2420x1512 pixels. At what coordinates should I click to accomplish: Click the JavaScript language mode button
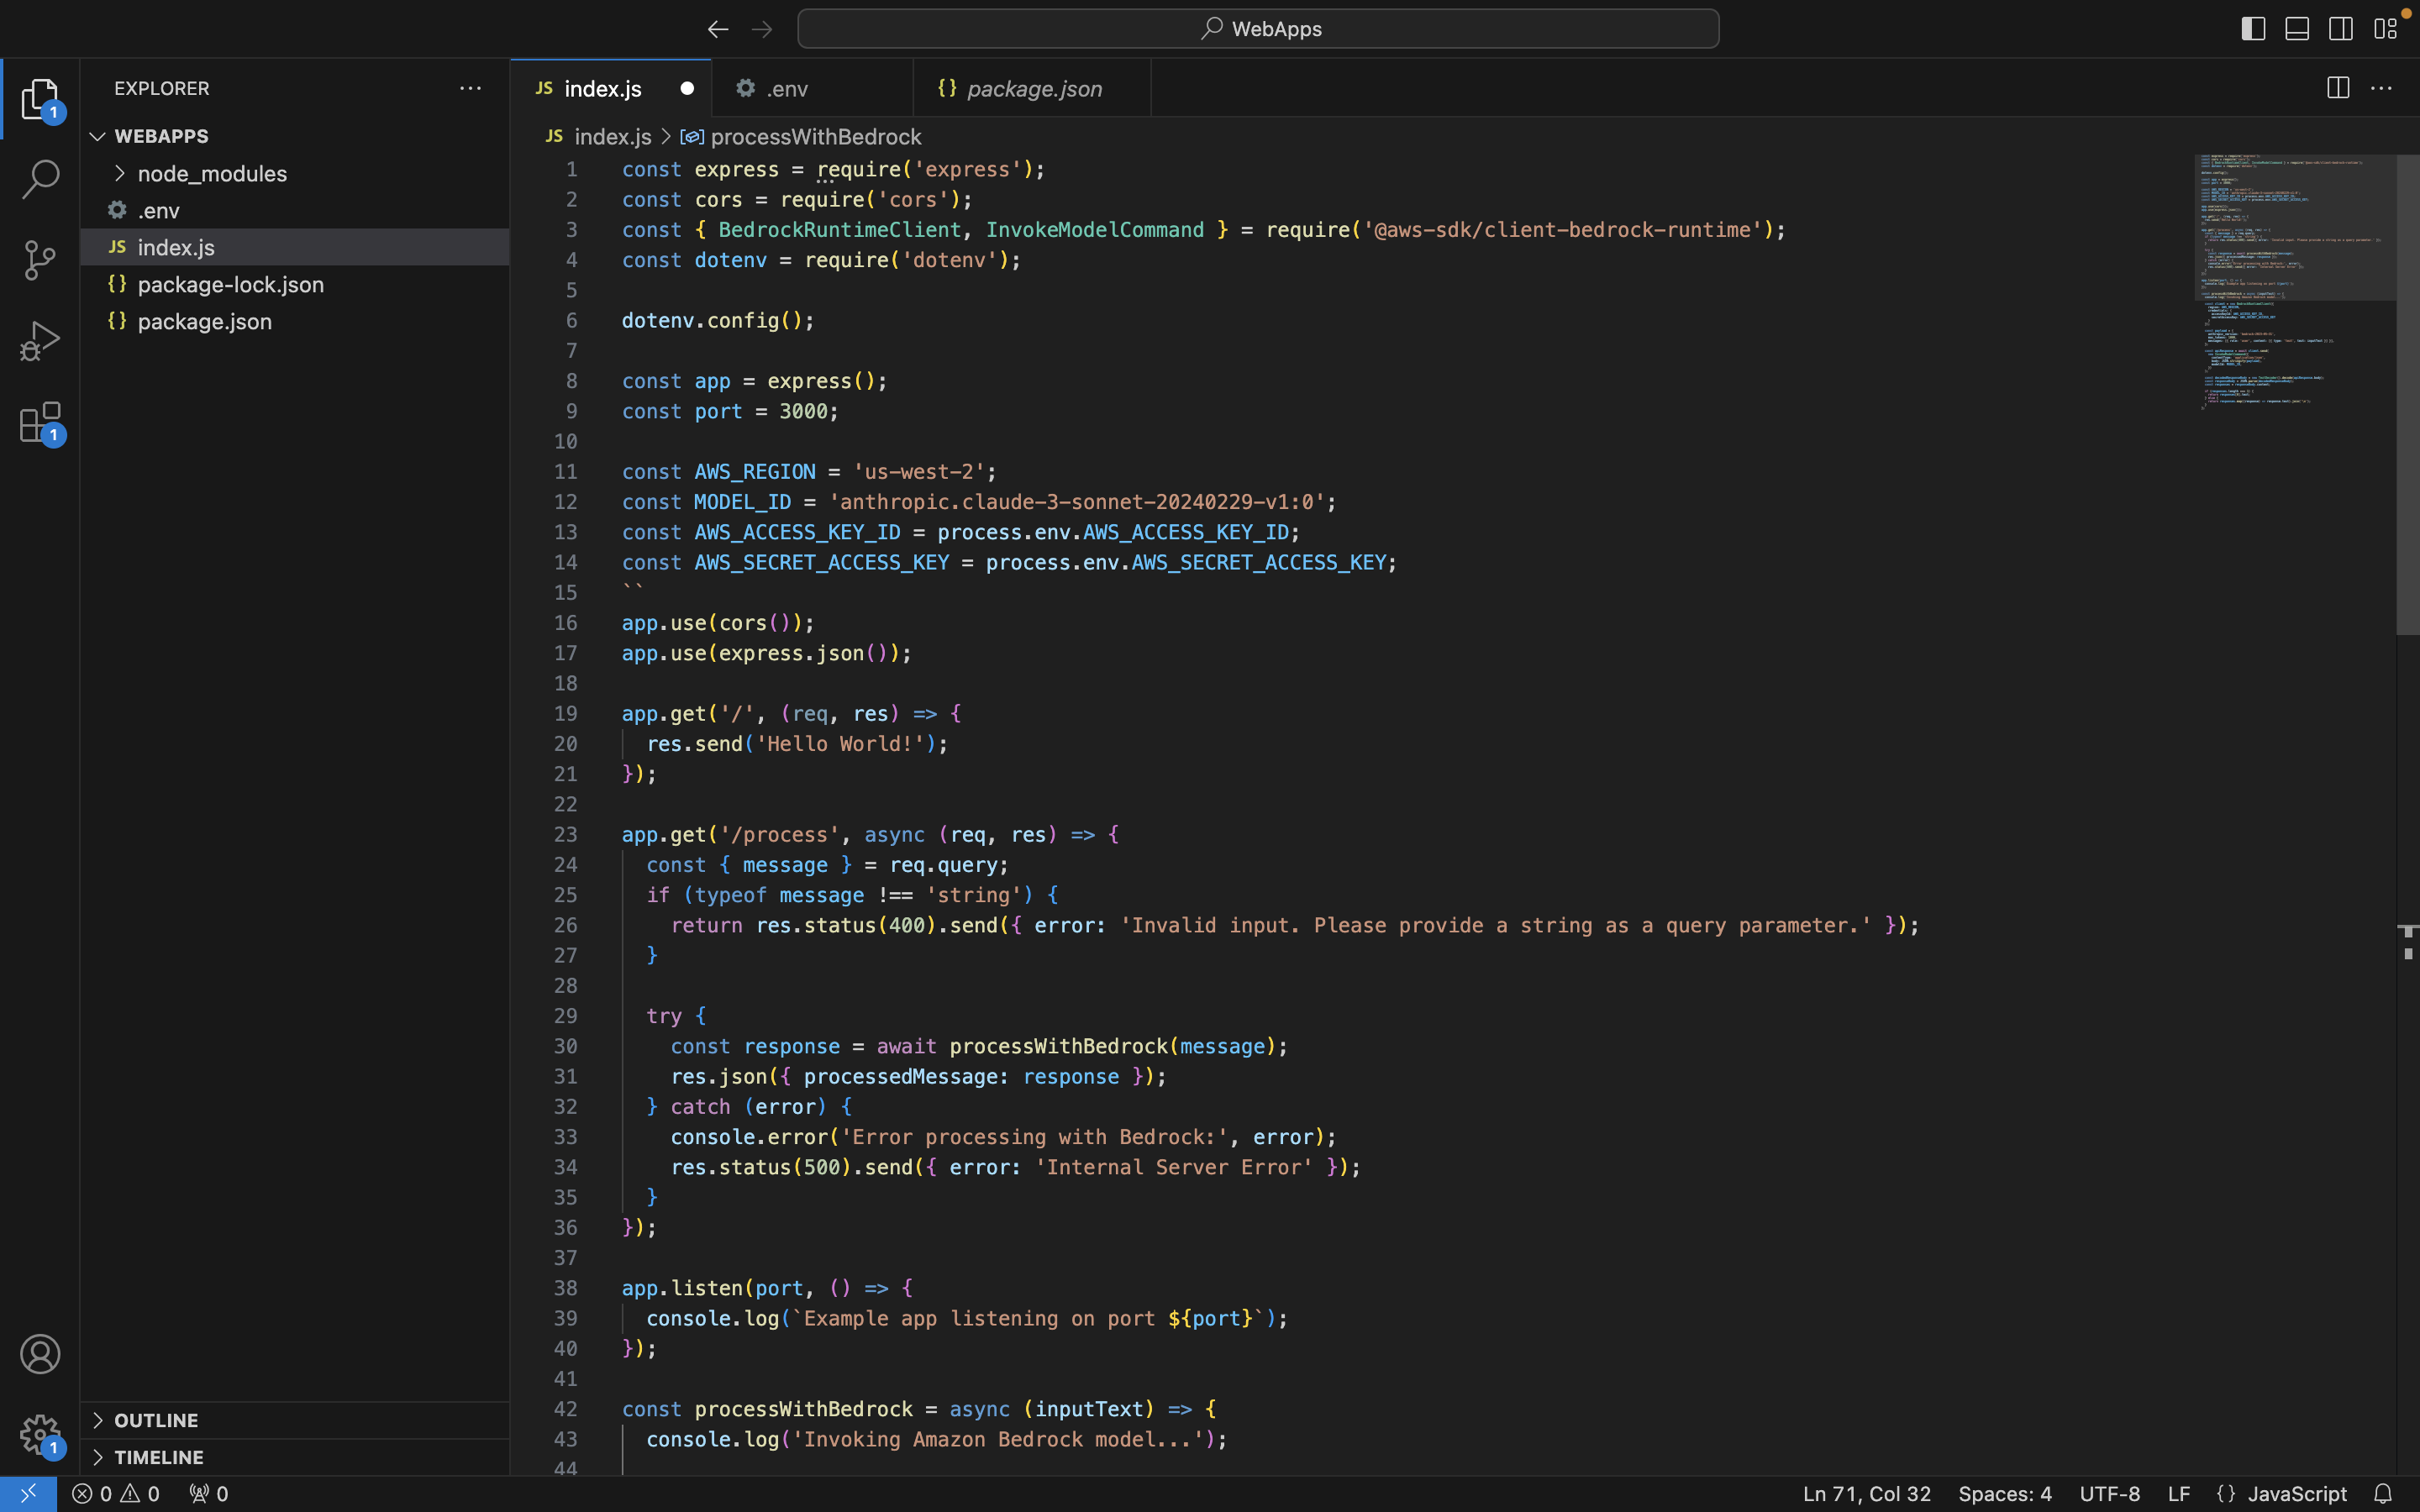(x=2296, y=1493)
